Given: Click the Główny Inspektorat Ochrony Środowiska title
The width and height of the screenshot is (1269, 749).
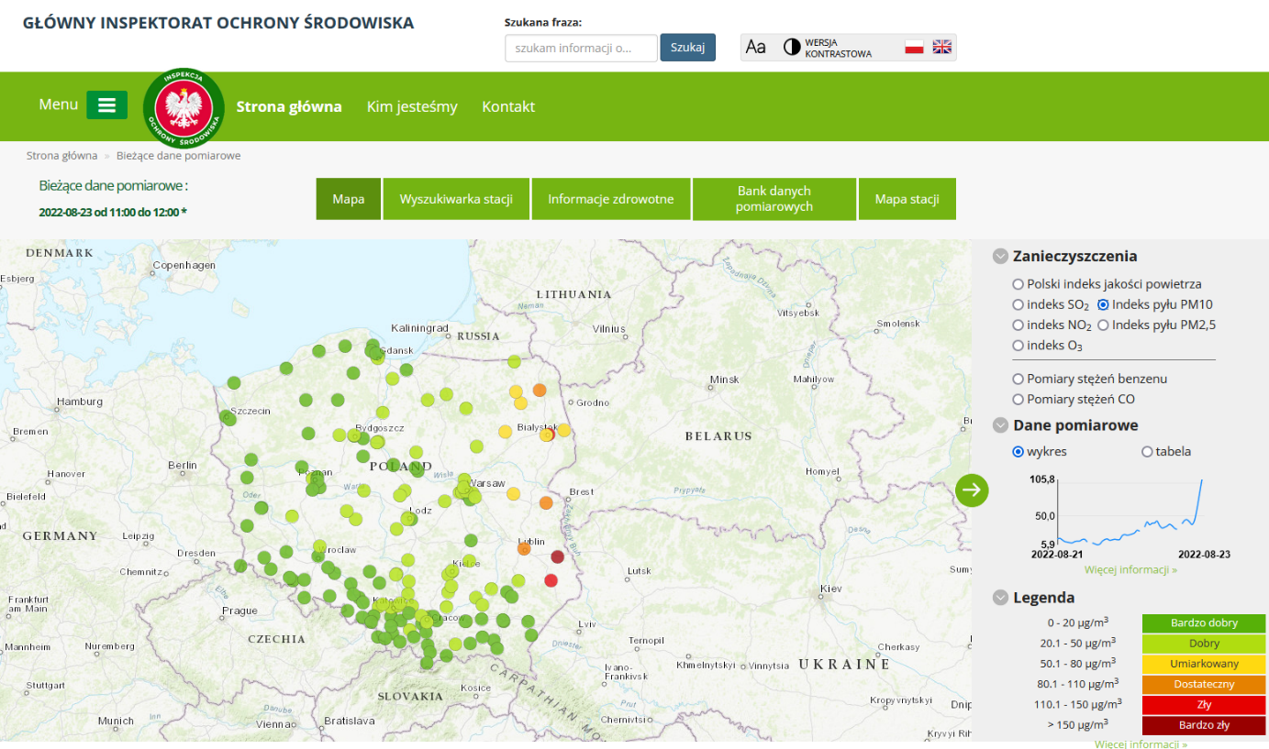Looking at the screenshot, I should pyautogui.click(x=218, y=23).
